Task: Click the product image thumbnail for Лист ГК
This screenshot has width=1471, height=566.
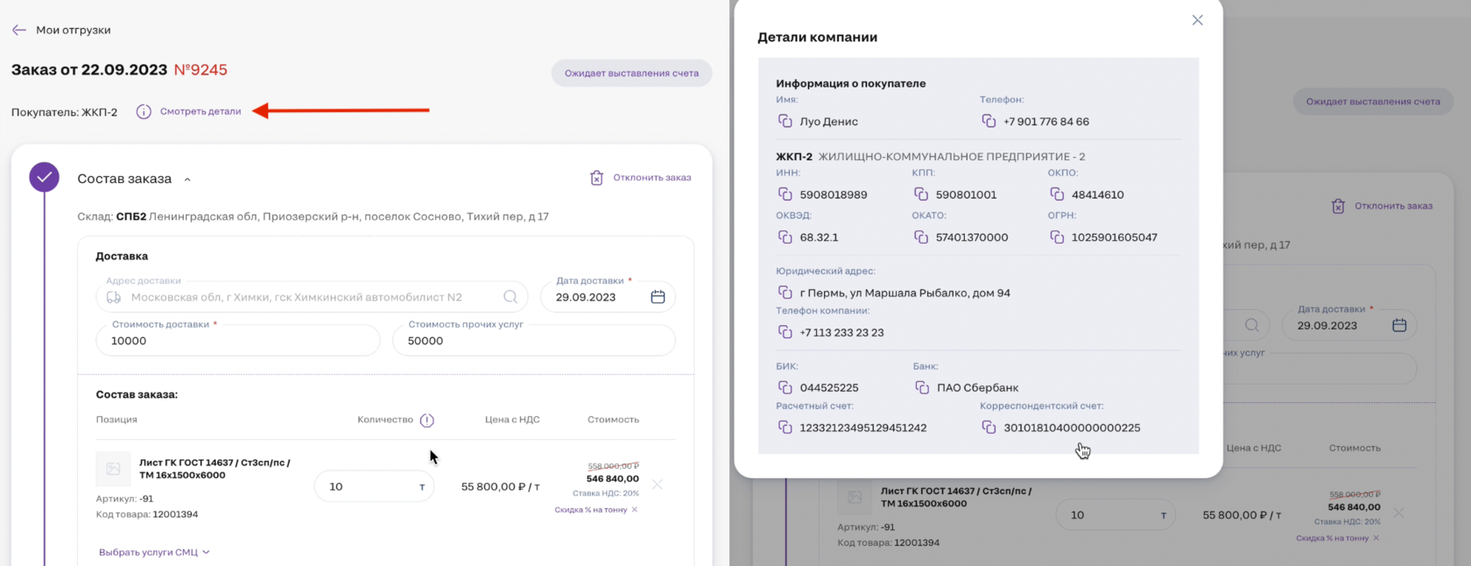Action: pyautogui.click(x=113, y=469)
